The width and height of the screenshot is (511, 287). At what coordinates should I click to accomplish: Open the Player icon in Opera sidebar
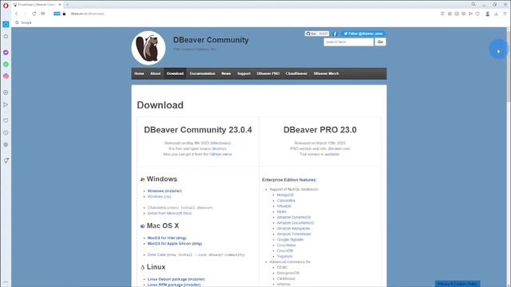(6, 92)
